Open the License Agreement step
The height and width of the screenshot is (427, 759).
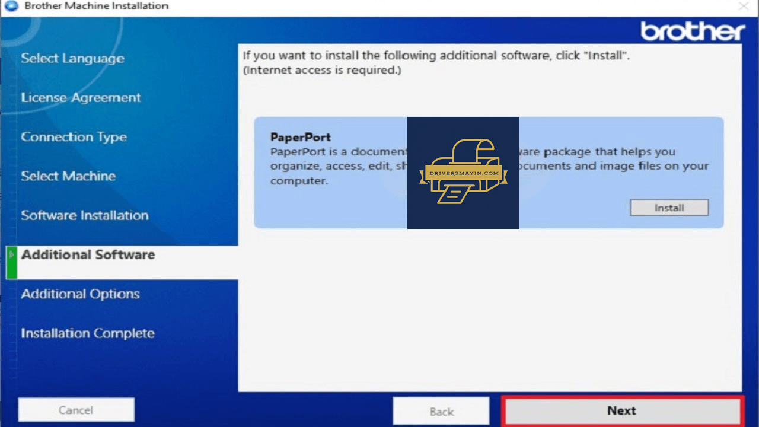click(81, 98)
